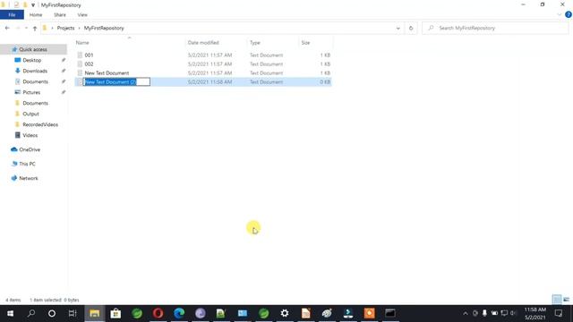Open the Action Center notifications icon
The image size is (573, 322).
(x=559, y=313)
